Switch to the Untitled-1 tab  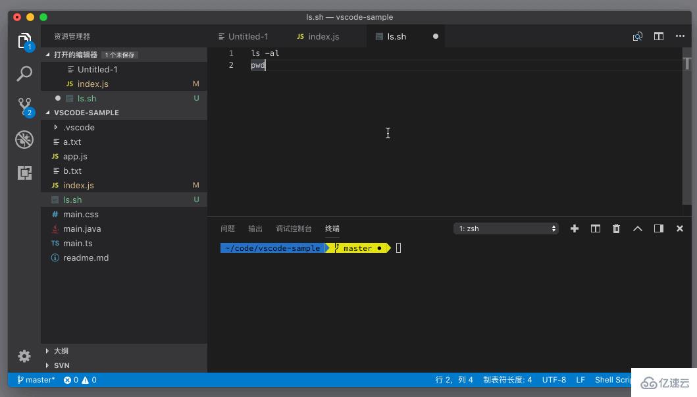point(244,36)
